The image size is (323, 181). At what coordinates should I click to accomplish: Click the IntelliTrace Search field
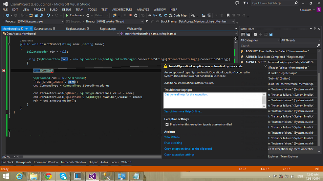(x=279, y=46)
